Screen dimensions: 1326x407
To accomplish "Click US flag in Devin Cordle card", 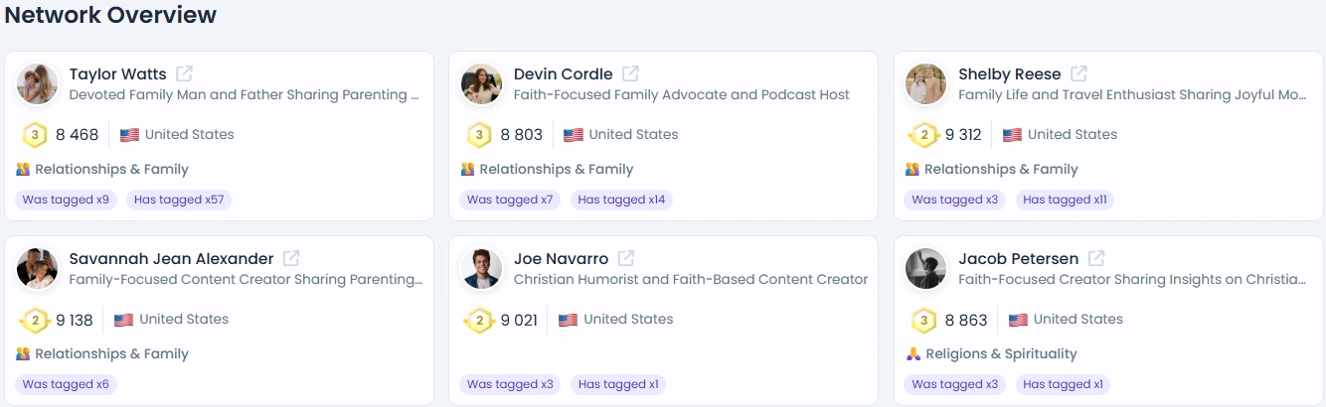I will tap(574, 135).
